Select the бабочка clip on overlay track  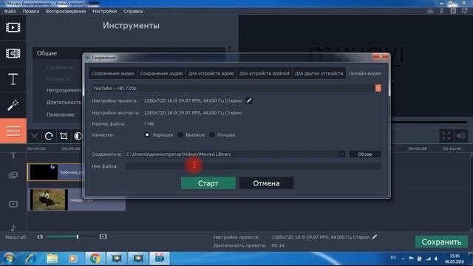click(55, 172)
